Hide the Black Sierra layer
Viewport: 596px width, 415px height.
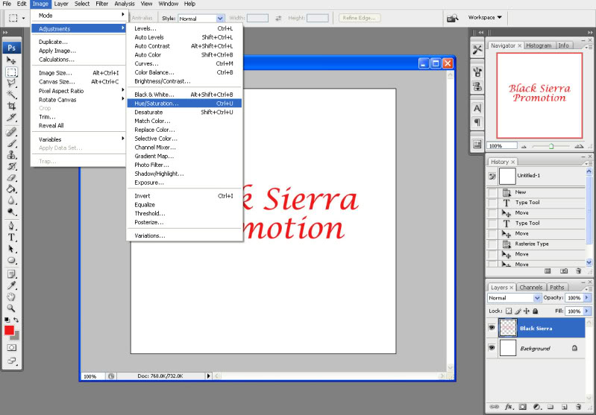(492, 327)
